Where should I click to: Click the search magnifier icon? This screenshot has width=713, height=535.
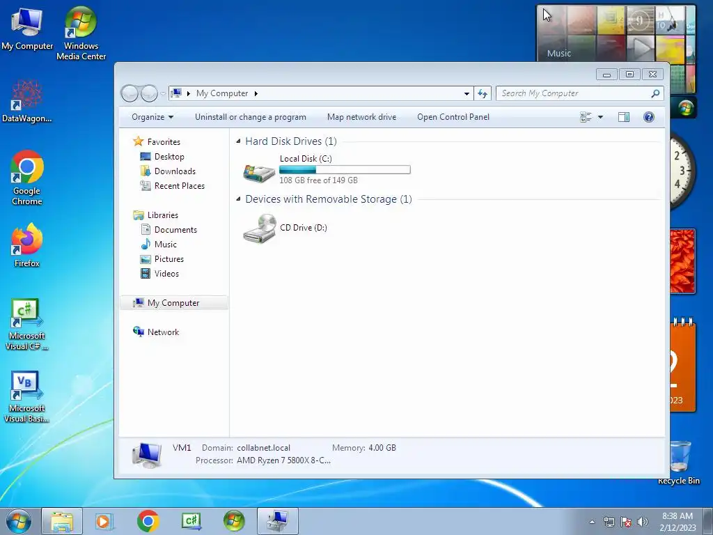coord(655,93)
